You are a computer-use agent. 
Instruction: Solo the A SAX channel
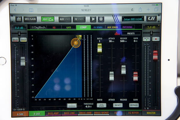click(23, 40)
